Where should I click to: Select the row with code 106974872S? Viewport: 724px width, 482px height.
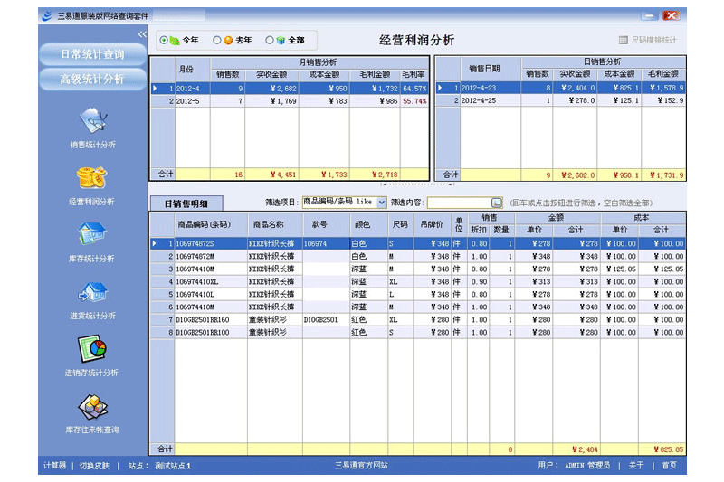(418, 243)
